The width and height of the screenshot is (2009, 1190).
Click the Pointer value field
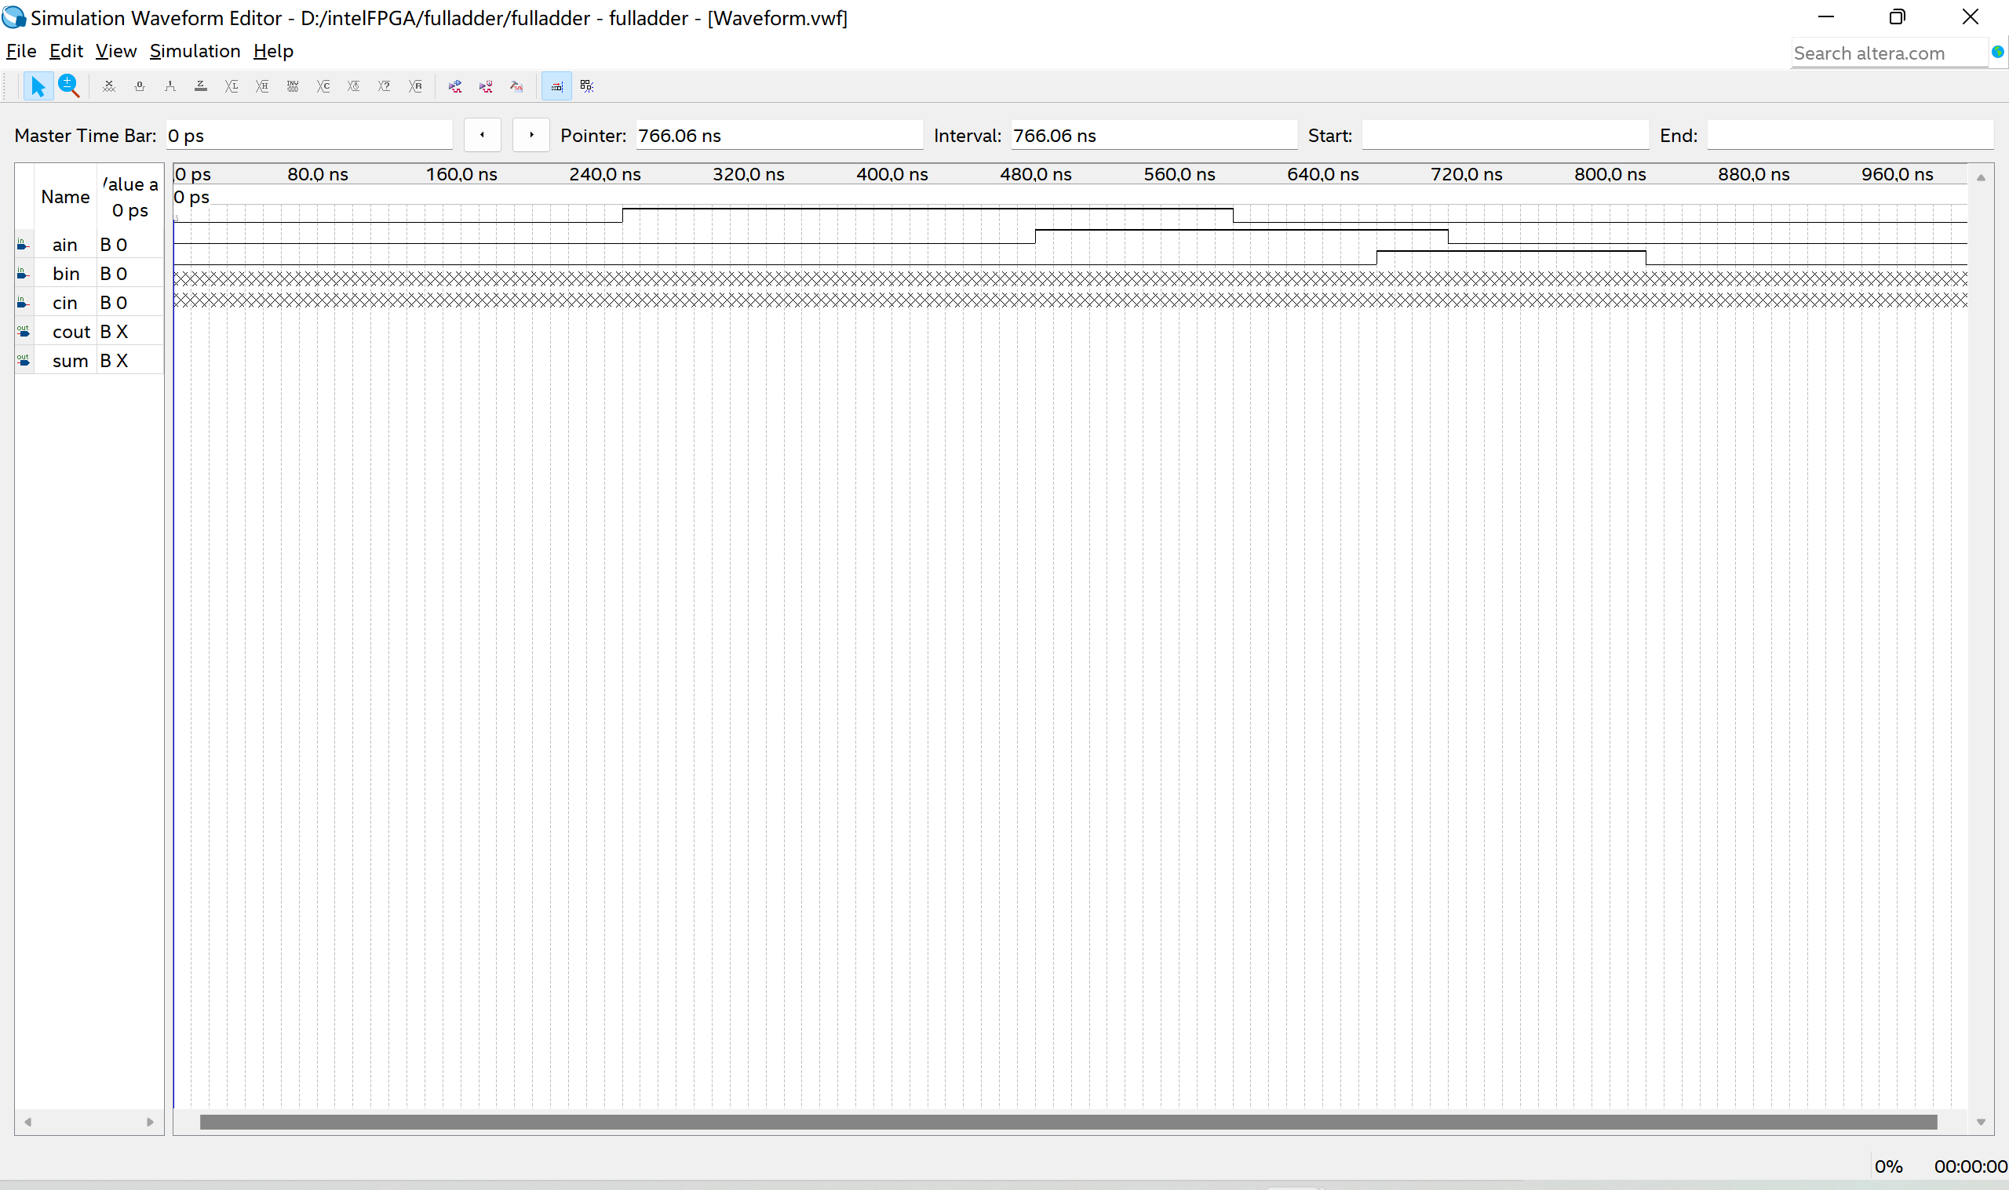(778, 136)
